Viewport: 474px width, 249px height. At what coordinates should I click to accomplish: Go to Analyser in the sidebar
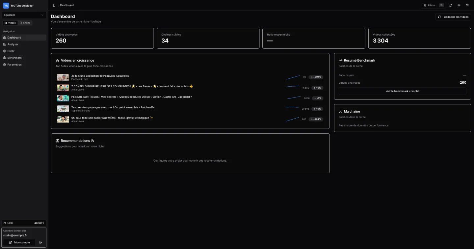click(x=24, y=44)
